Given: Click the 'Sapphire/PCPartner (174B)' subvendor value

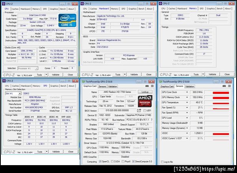Looking at the screenshot, I should click(x=139, y=115).
